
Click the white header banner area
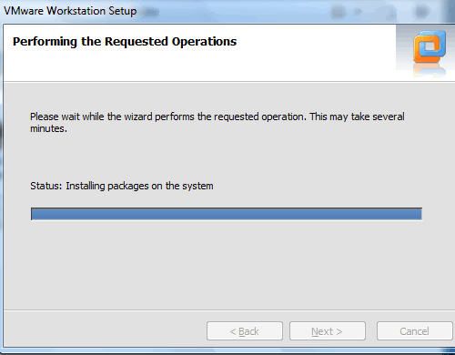click(x=199, y=53)
